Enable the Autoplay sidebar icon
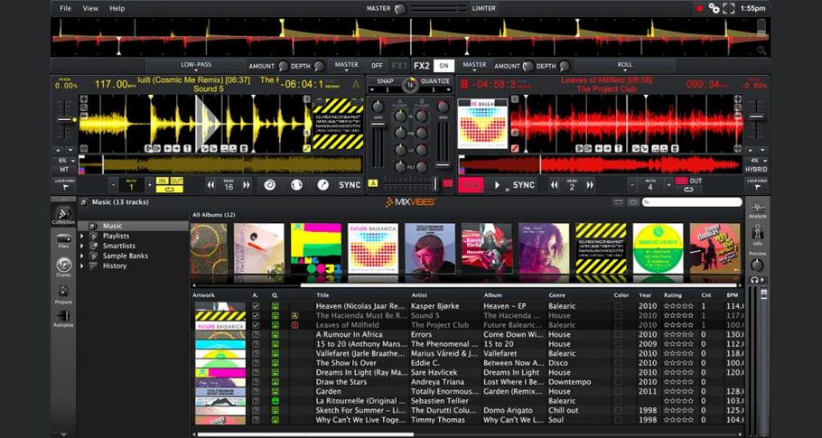 pyautogui.click(x=63, y=318)
